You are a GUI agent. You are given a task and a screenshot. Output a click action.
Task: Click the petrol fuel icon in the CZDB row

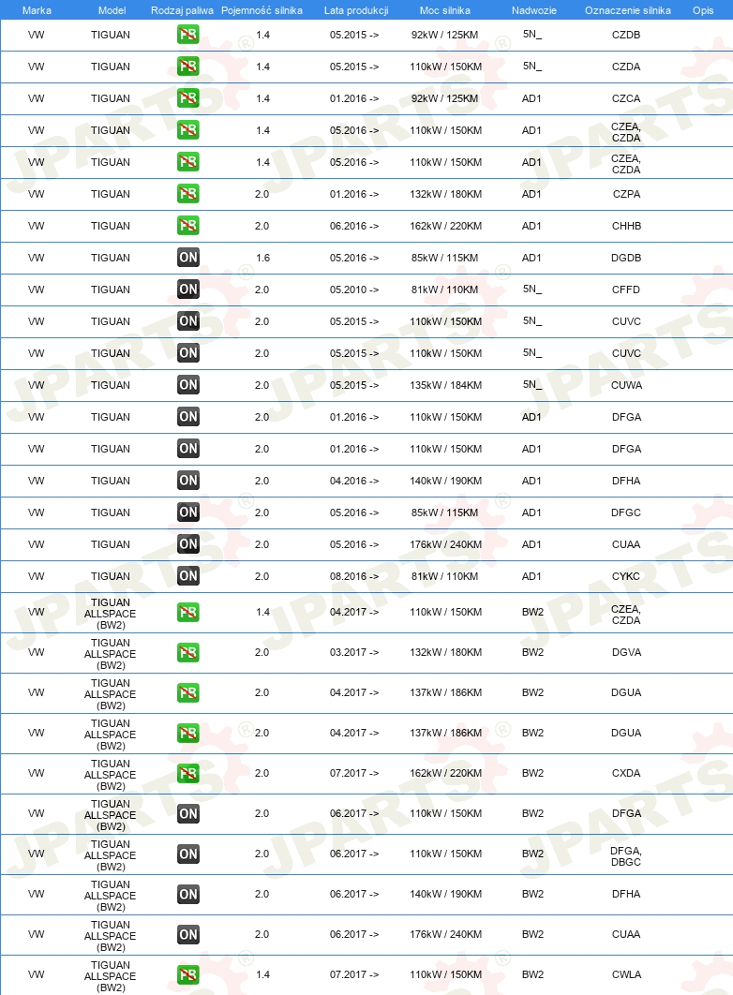(187, 35)
